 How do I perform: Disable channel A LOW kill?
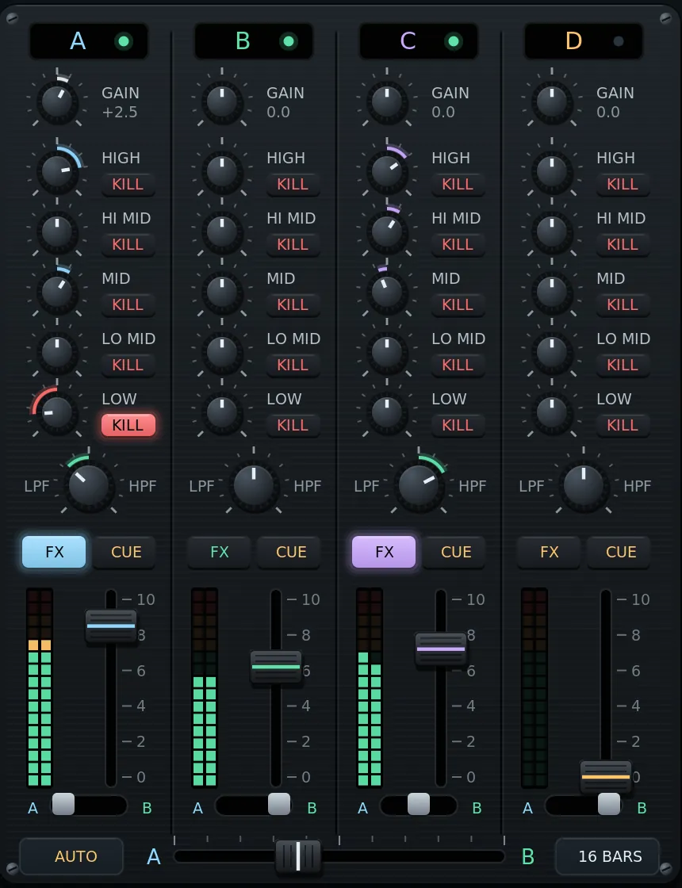(x=128, y=425)
